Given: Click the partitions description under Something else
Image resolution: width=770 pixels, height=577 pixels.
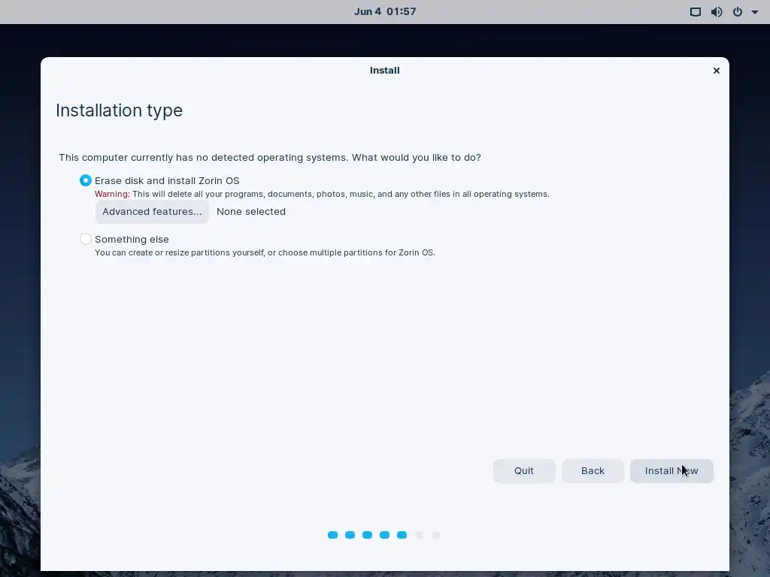Looking at the screenshot, I should tap(265, 252).
